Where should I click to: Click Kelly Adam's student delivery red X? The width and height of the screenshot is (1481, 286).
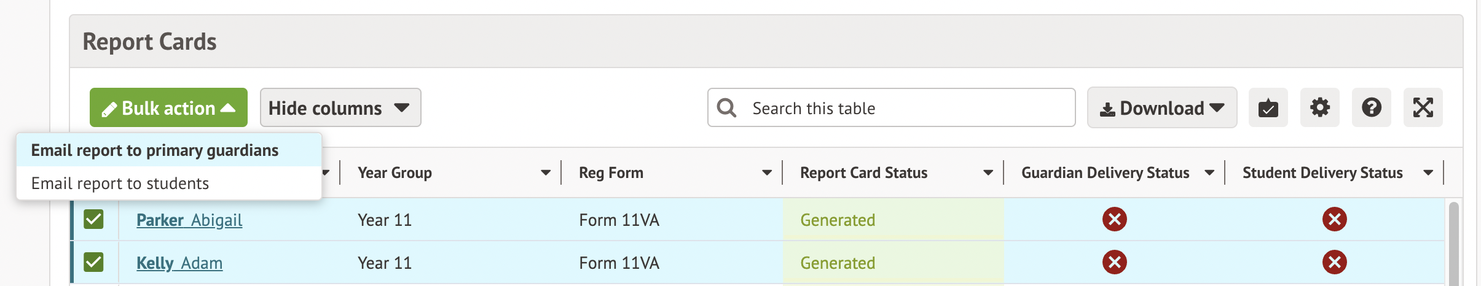(x=1334, y=262)
